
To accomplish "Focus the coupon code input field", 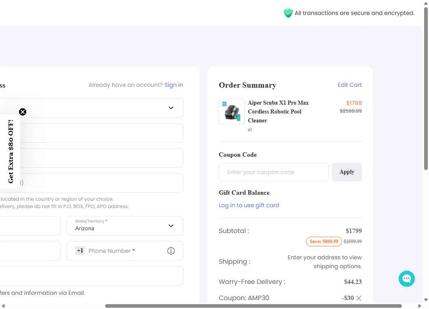I will coord(274,172).
